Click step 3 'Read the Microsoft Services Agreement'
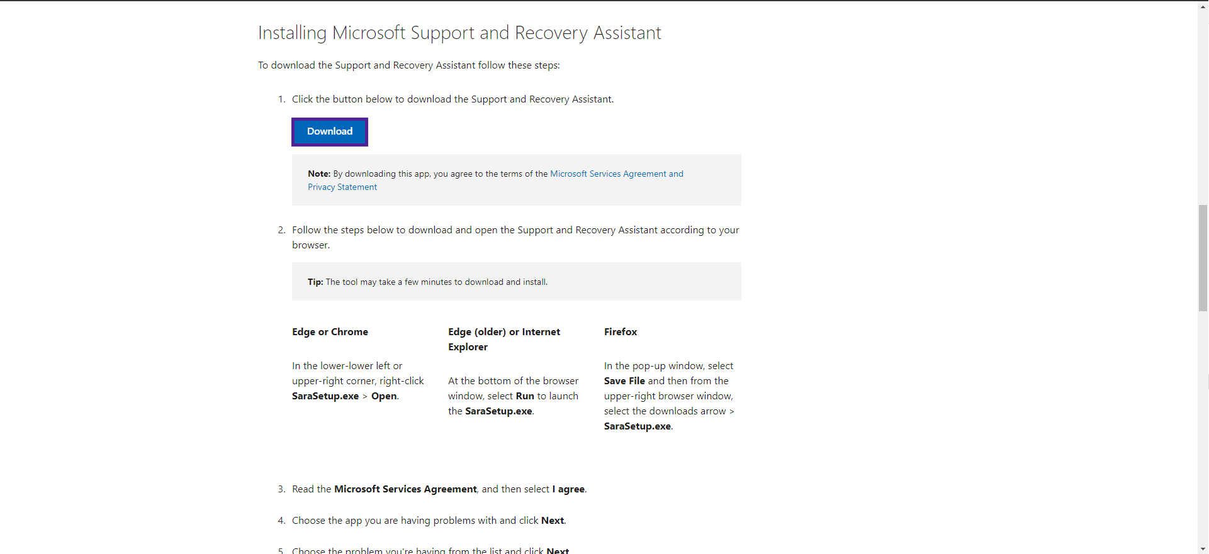 pyautogui.click(x=439, y=489)
